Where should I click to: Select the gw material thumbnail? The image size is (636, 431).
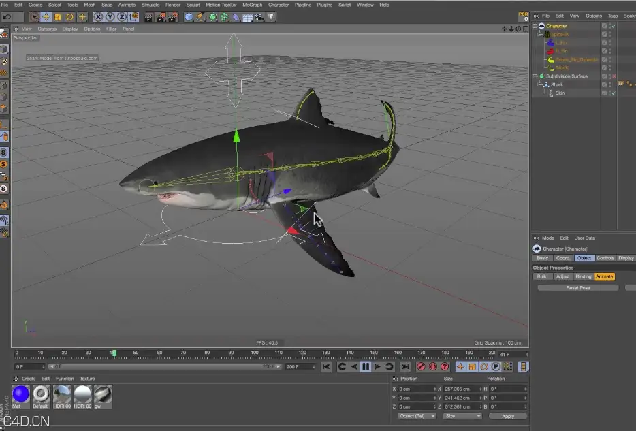(x=103, y=394)
